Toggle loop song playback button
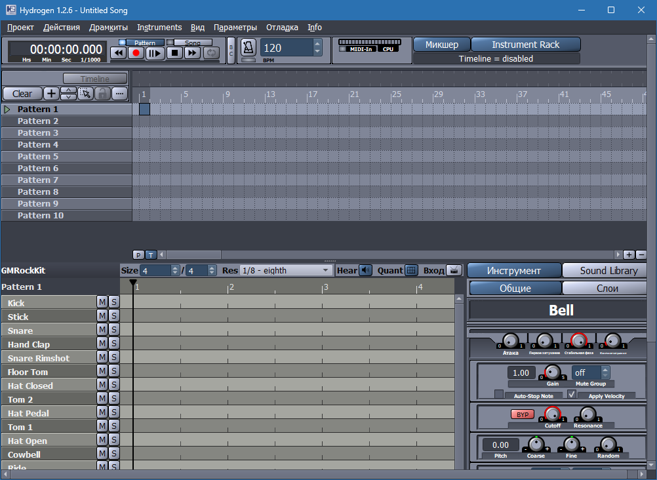The image size is (657, 480). (x=211, y=53)
